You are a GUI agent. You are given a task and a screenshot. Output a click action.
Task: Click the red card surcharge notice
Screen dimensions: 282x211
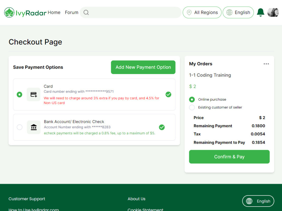tap(102, 100)
